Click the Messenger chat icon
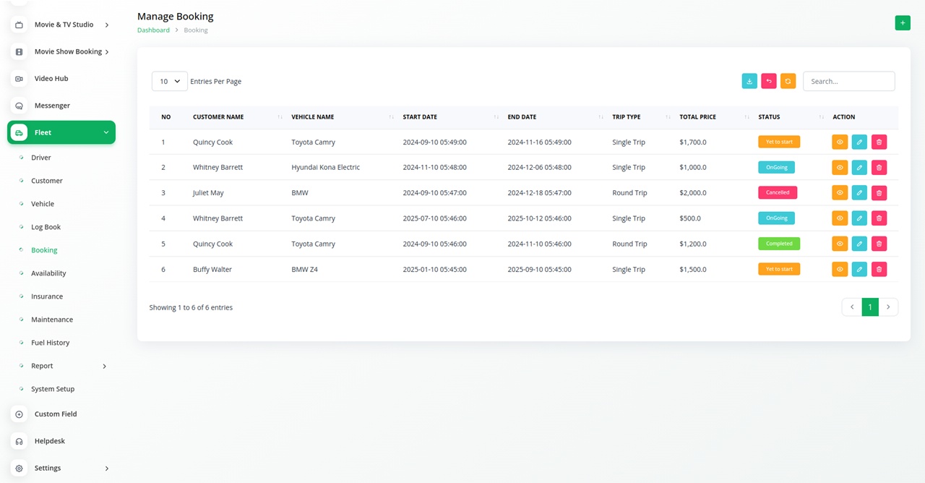Viewport: 925px width, 483px height. click(19, 106)
